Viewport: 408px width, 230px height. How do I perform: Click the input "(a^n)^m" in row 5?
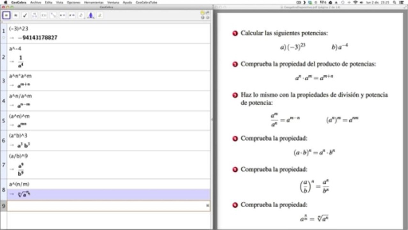[19, 116]
